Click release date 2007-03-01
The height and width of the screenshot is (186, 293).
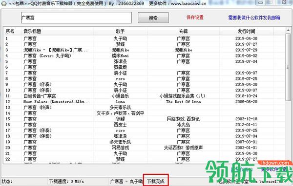246,142
